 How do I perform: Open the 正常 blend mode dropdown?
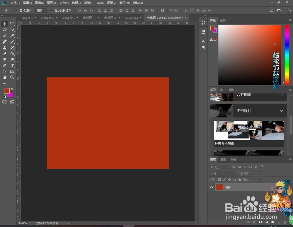click(222, 174)
